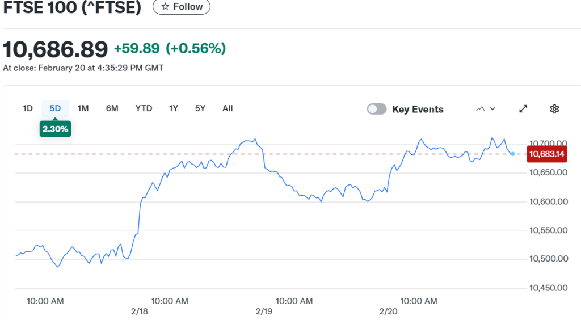Click the Follow button for FTSE 100

click(x=182, y=7)
